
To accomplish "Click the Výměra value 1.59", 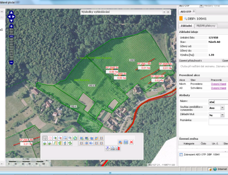I will click(211, 55).
